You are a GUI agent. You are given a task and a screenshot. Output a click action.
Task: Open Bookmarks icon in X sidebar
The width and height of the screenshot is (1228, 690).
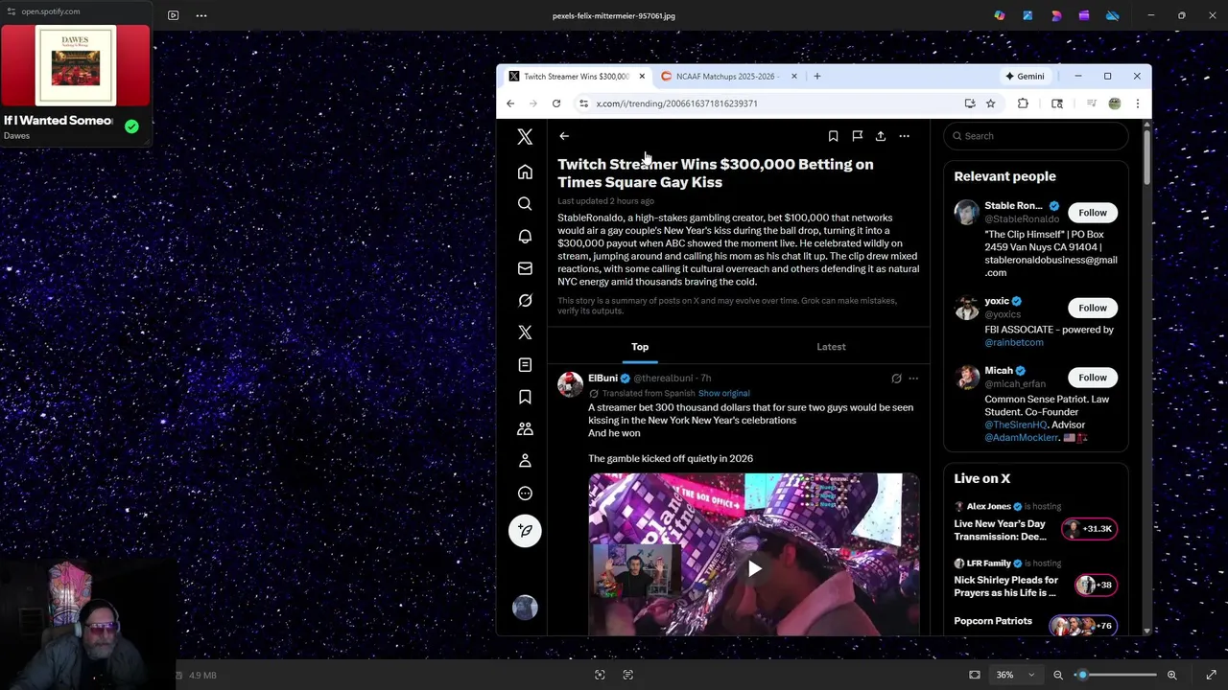pyautogui.click(x=525, y=397)
